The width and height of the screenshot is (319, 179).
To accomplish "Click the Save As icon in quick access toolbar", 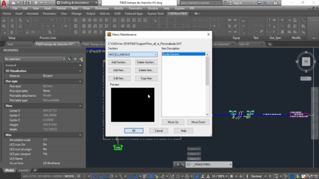I will (30, 3).
